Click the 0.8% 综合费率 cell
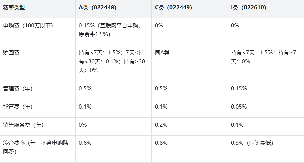304x163 pixels. [x=161, y=143]
